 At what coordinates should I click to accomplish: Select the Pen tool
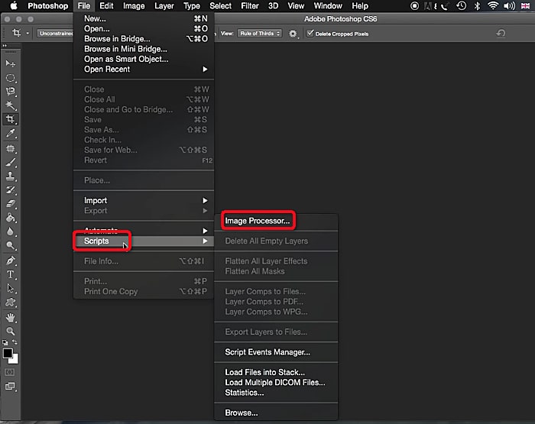point(10,261)
